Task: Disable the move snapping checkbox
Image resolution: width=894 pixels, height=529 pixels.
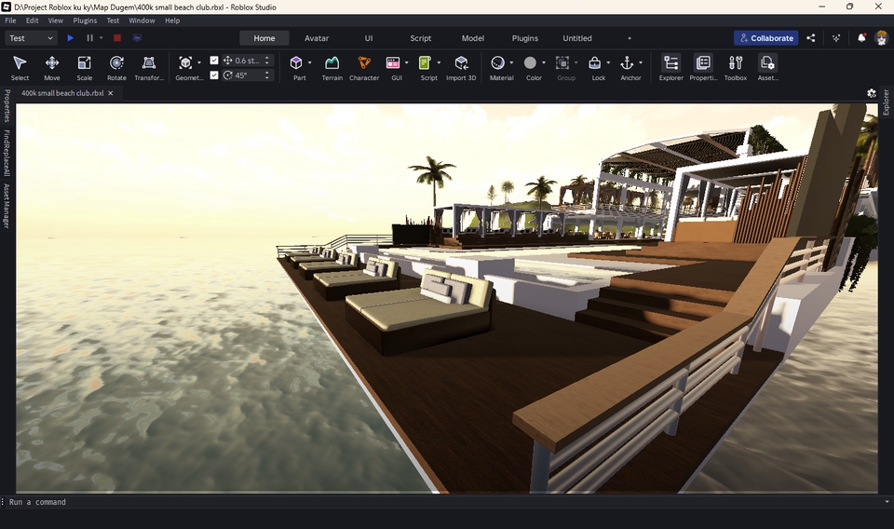Action: (214, 61)
